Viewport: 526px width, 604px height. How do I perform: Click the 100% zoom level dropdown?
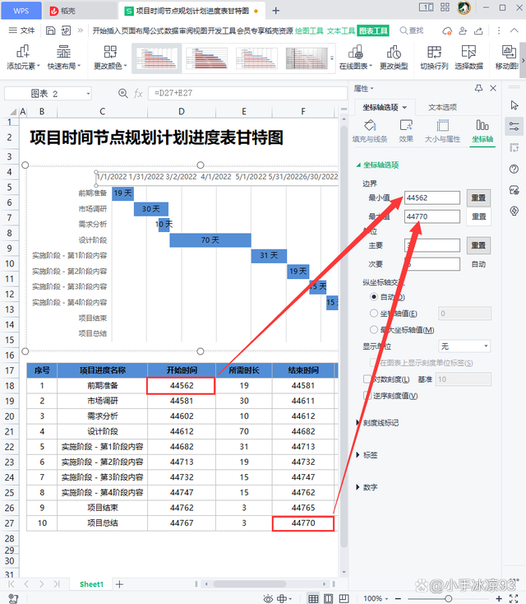coord(376,598)
